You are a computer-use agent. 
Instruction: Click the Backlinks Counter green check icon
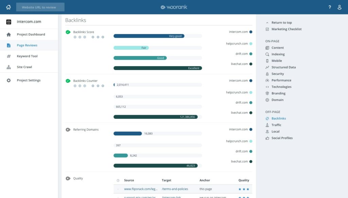click(x=68, y=81)
